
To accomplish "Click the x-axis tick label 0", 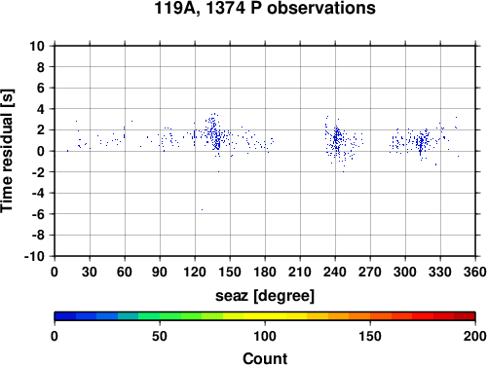I will click(x=55, y=272).
